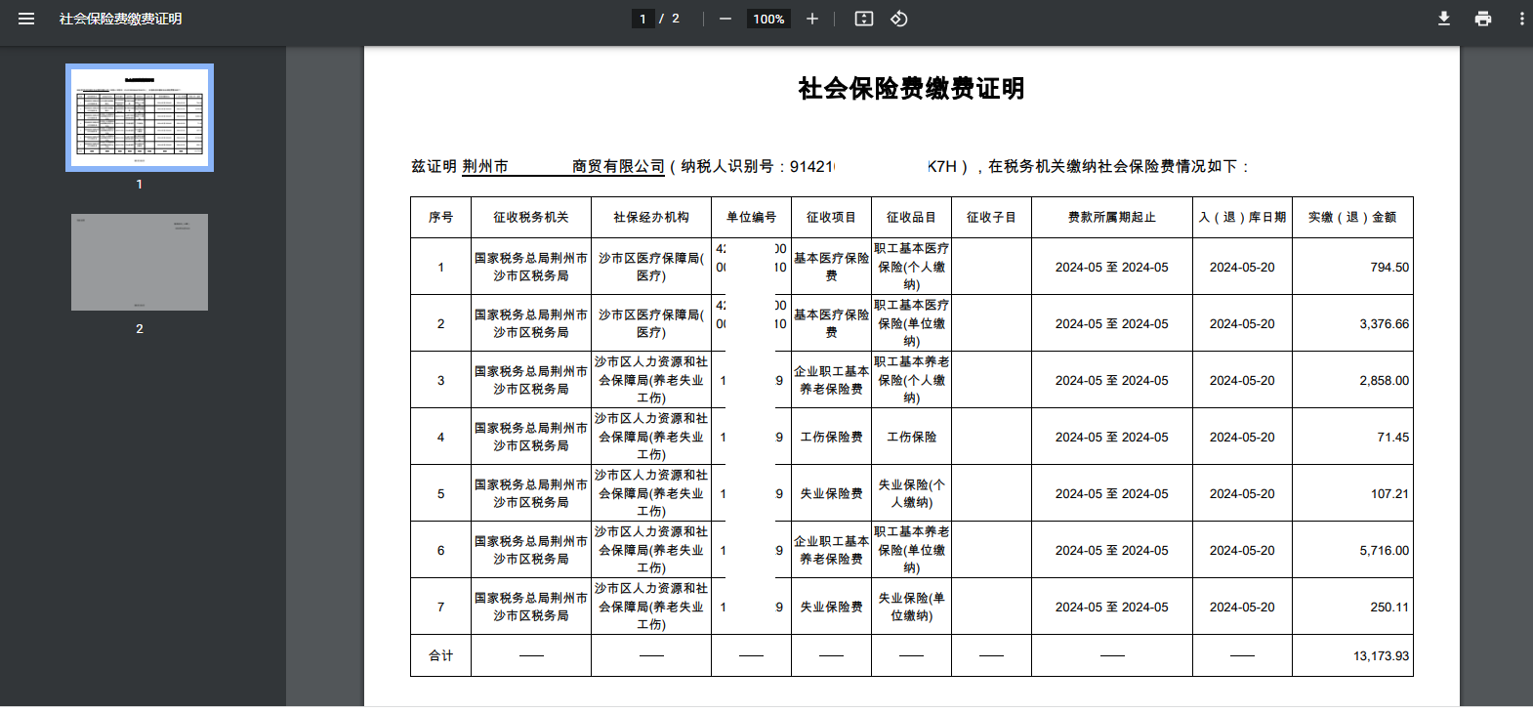Click the 合计 row label
The height and width of the screenshot is (713, 1533).
(x=440, y=655)
